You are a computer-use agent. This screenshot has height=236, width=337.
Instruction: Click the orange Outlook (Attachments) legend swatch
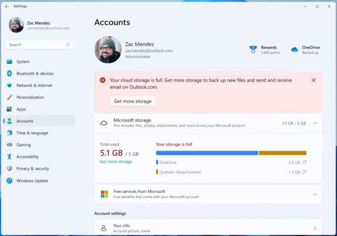click(x=157, y=172)
